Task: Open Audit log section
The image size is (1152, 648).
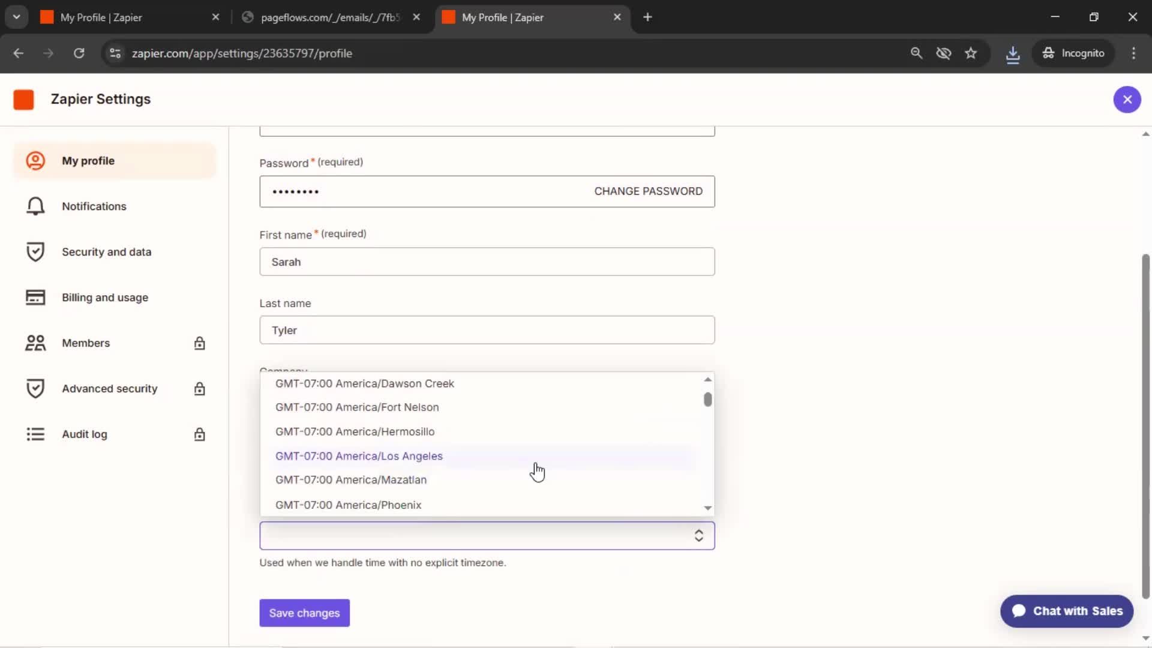Action: click(115, 434)
